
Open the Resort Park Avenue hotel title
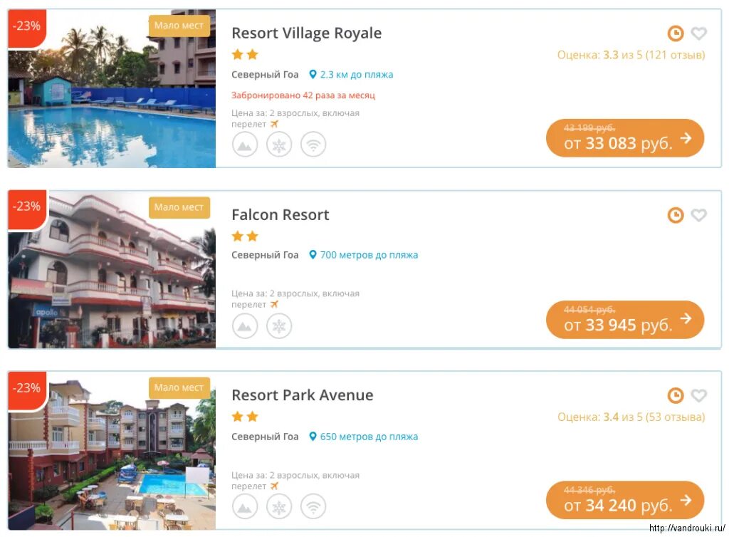302,395
